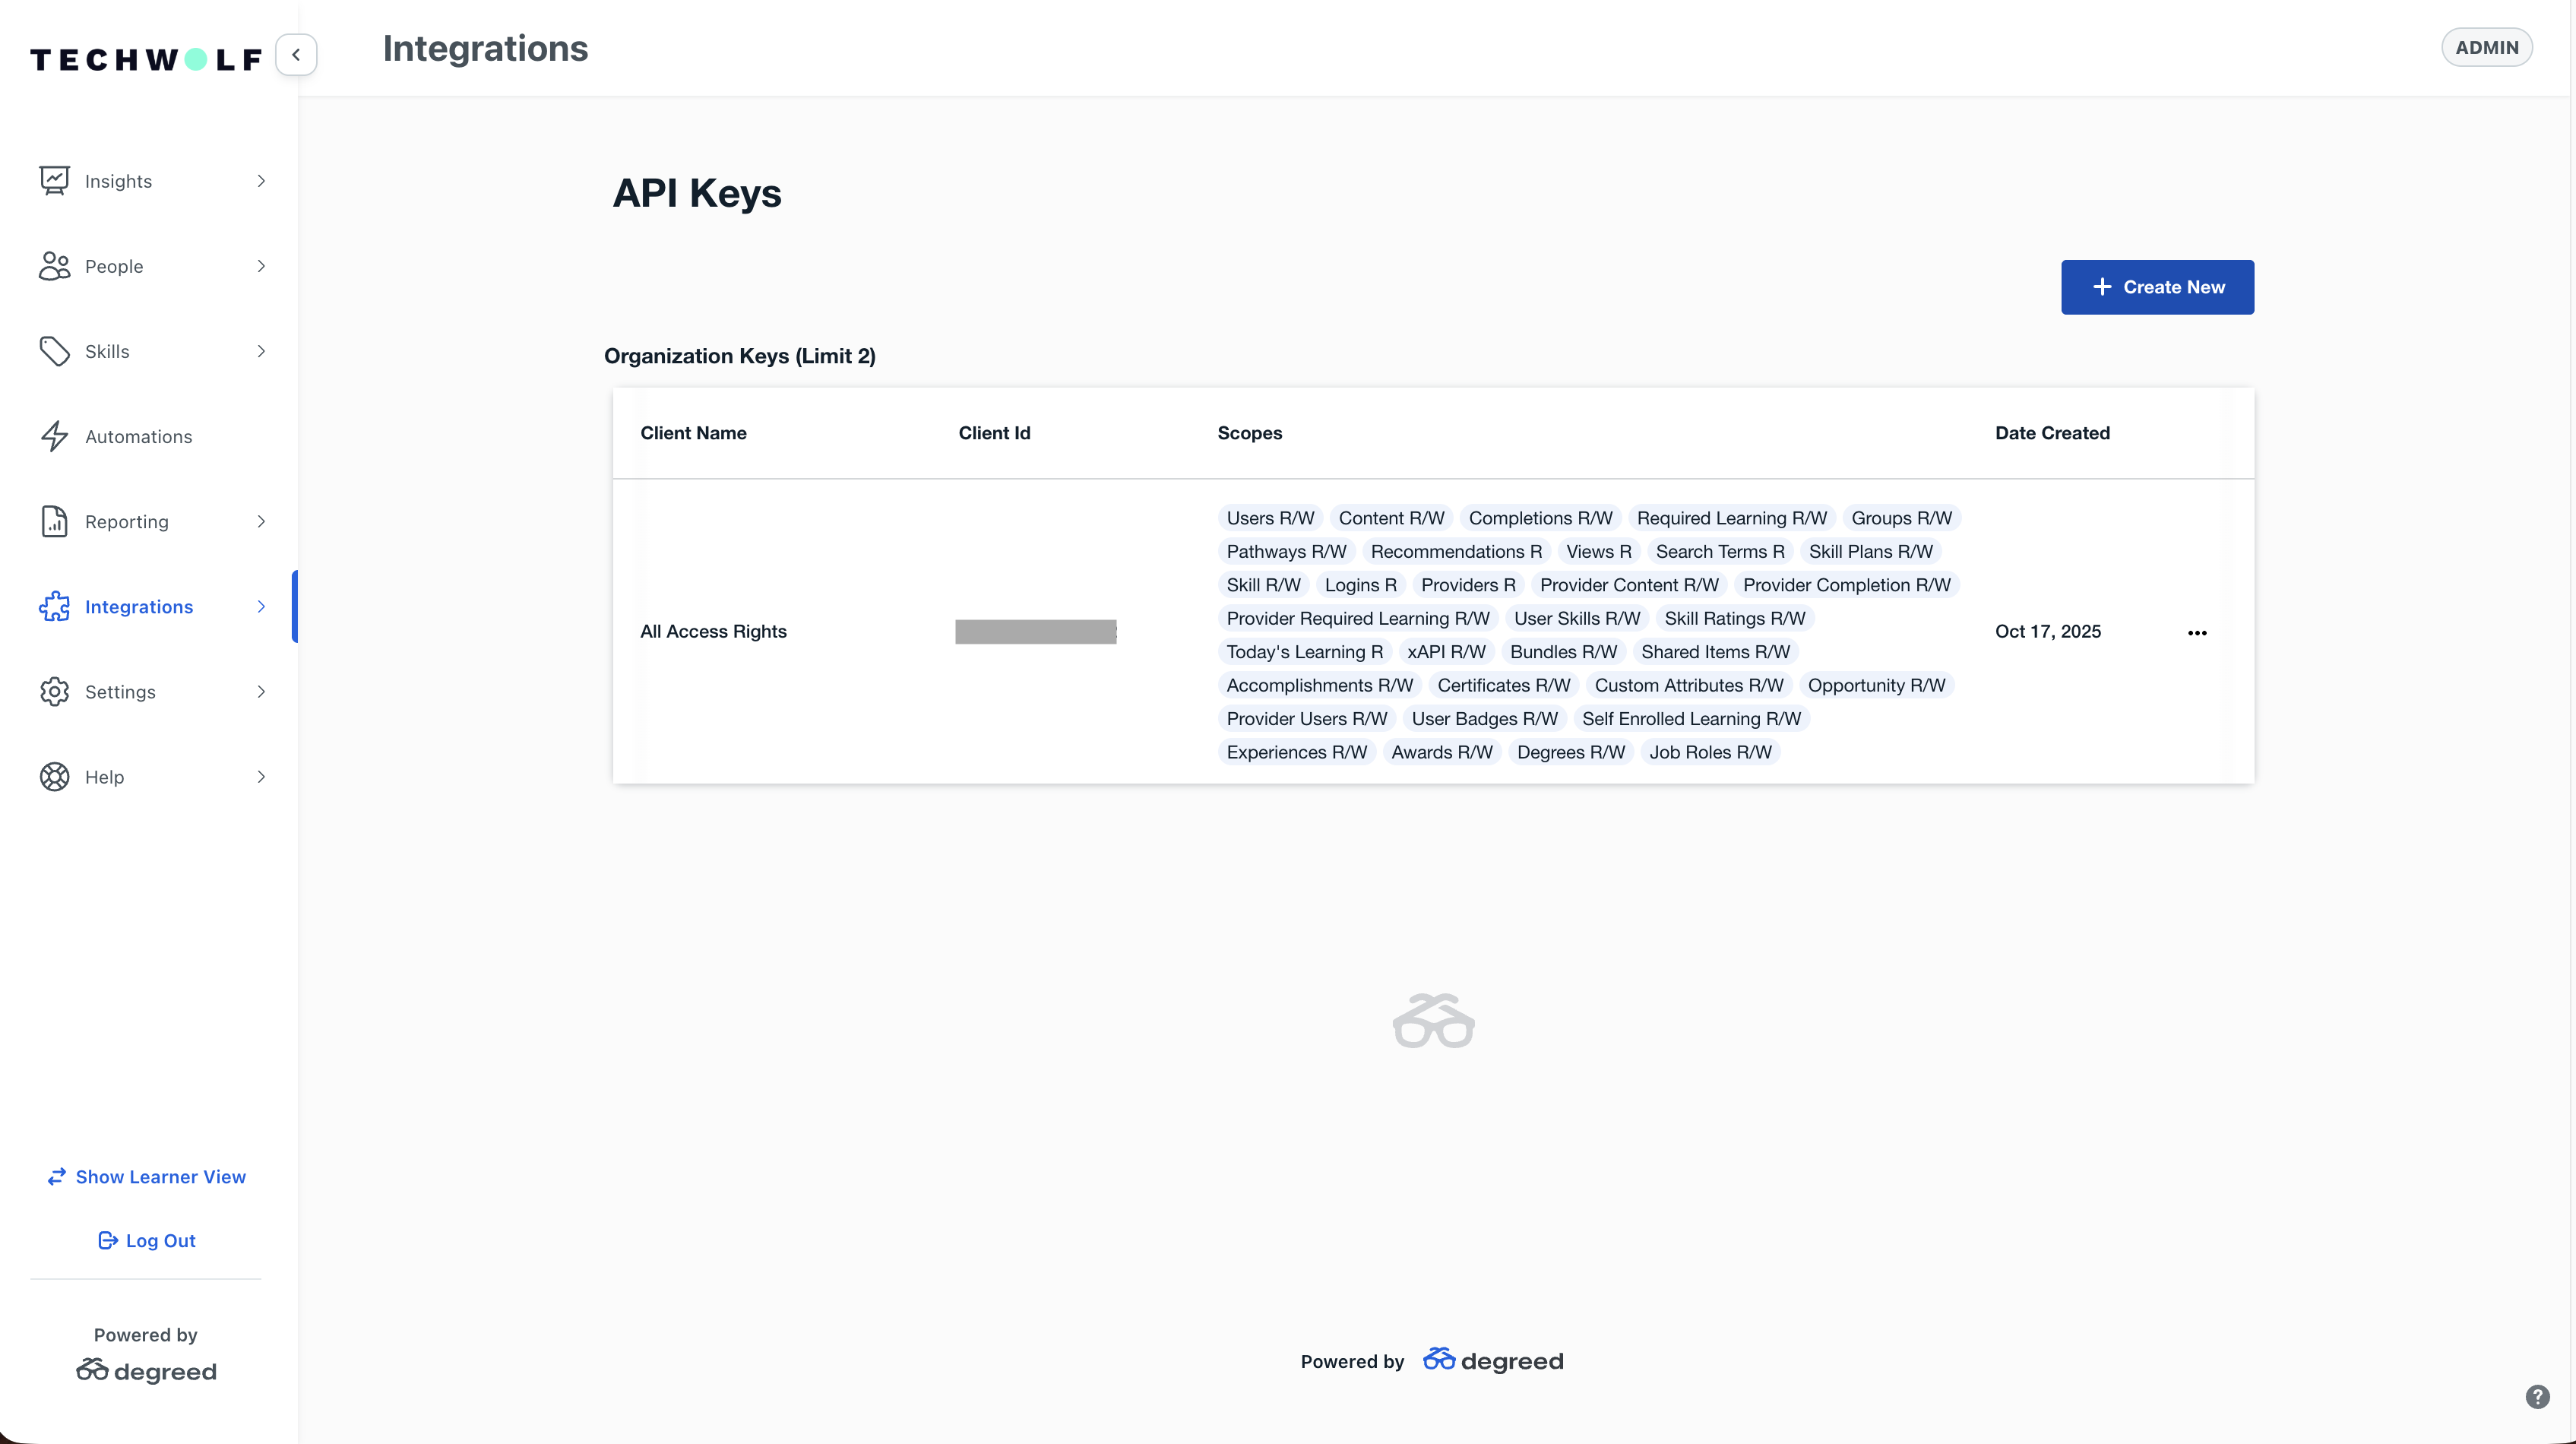Screen dimensions: 2576x1444
Task: Click the Settings gear icon
Action: (54, 691)
